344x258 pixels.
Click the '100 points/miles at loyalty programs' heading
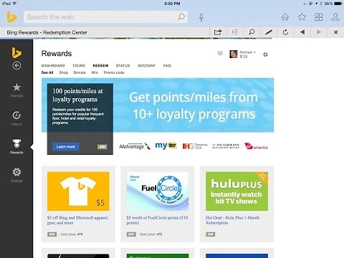(77, 95)
